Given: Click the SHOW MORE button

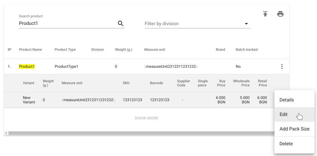Looking at the screenshot, I should [147, 118].
